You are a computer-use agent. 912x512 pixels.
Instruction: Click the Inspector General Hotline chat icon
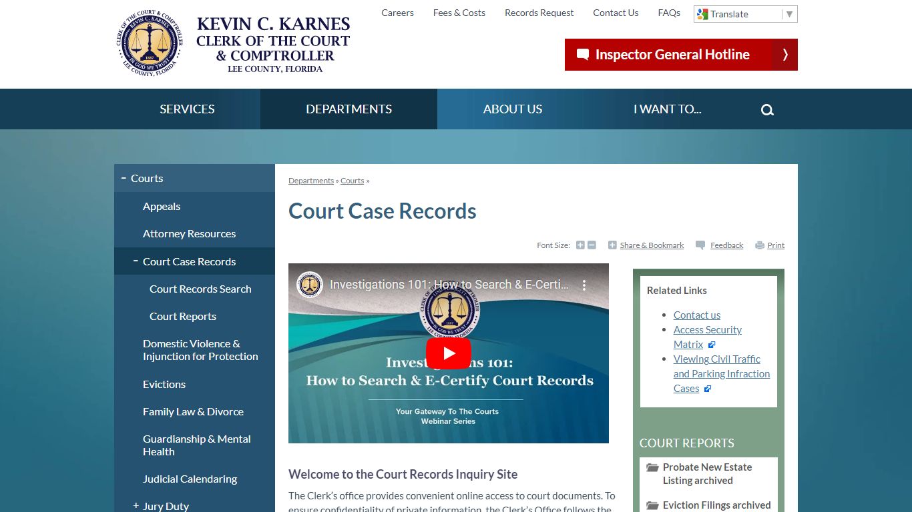583,55
